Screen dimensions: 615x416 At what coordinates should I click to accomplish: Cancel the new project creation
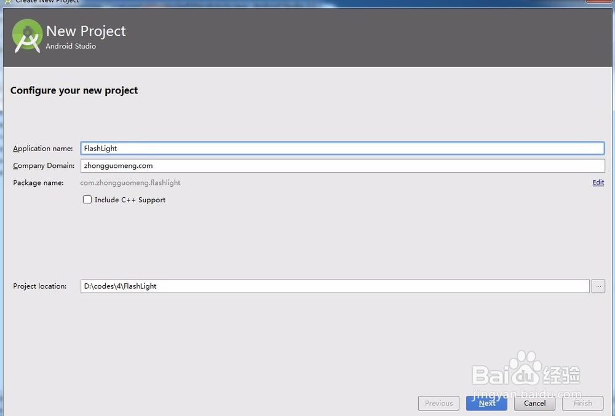pos(534,403)
